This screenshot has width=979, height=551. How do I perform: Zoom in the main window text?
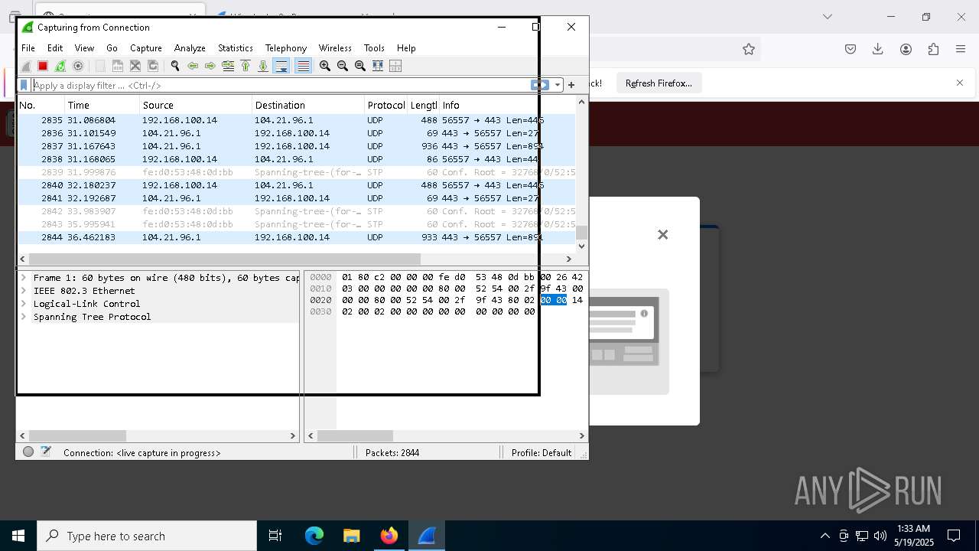click(325, 66)
